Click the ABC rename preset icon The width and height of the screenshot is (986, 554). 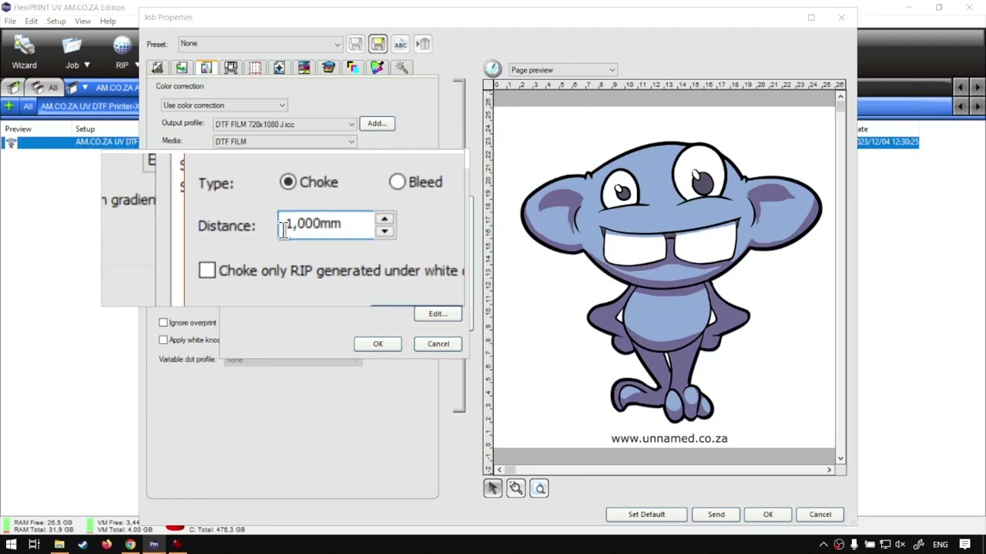pos(401,44)
